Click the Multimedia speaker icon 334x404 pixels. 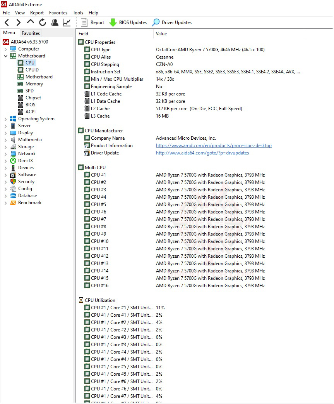pos(13,140)
